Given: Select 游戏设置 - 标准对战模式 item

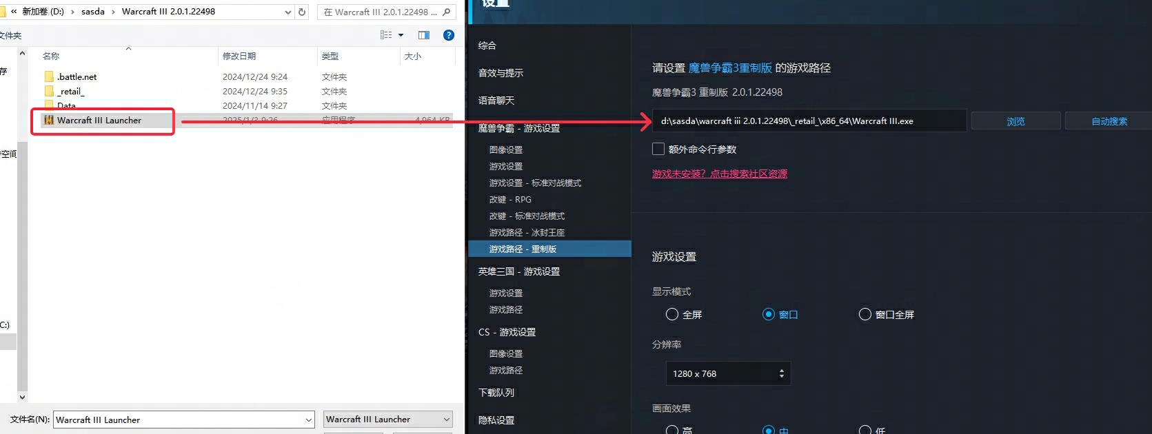Looking at the screenshot, I should point(535,183).
